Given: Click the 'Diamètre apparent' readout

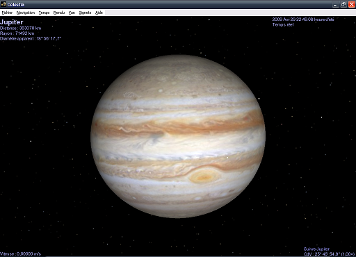Looking at the screenshot, I should 31,38.
